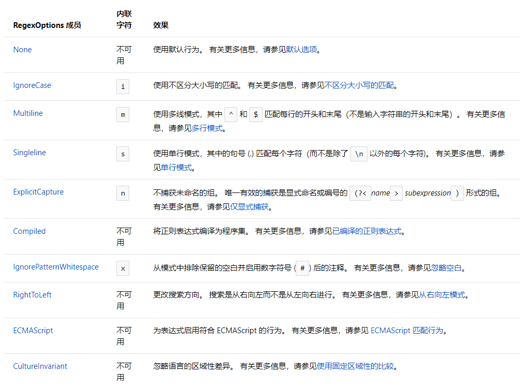Open the RightToLeft member link
This screenshot has height=388, width=532.
click(32, 295)
